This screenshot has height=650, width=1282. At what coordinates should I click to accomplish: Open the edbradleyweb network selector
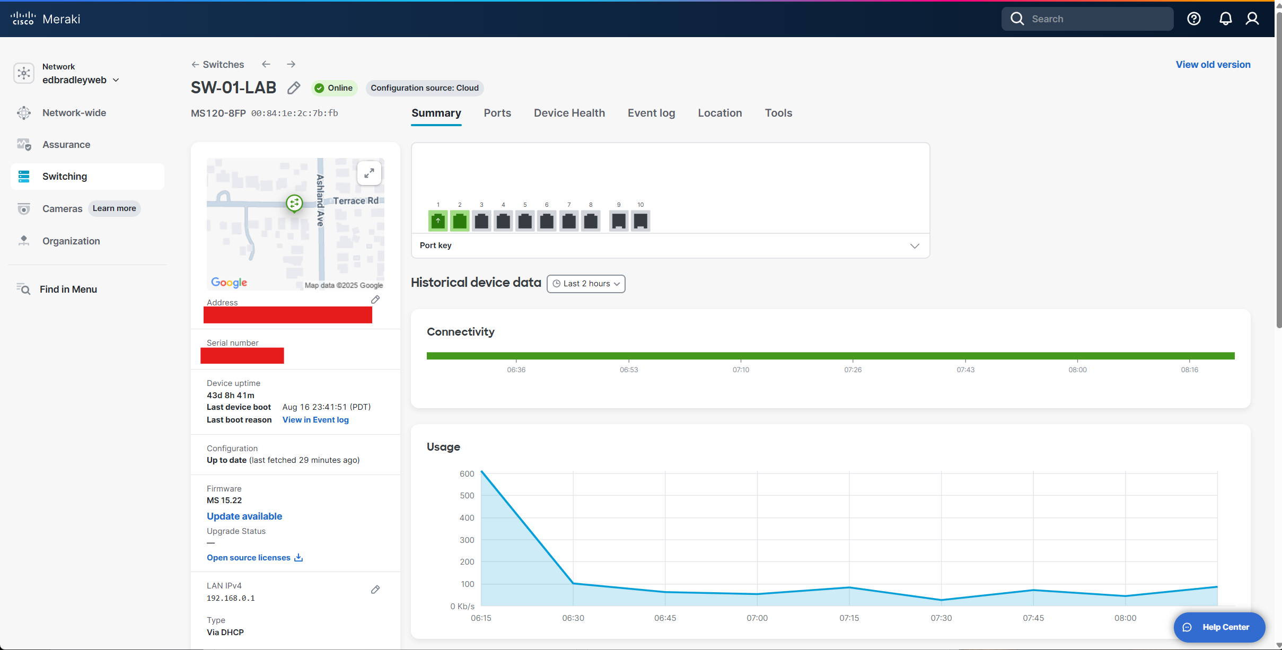coord(81,80)
